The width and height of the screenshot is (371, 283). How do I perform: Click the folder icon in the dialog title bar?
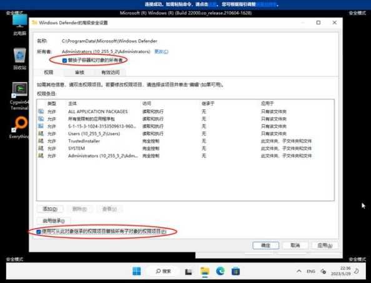pos(34,22)
